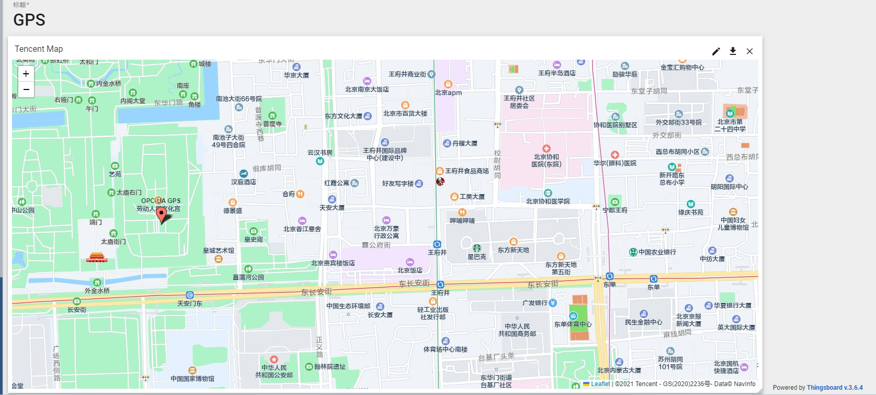Click the 中华人民共和国公安部 star icon

(274, 359)
